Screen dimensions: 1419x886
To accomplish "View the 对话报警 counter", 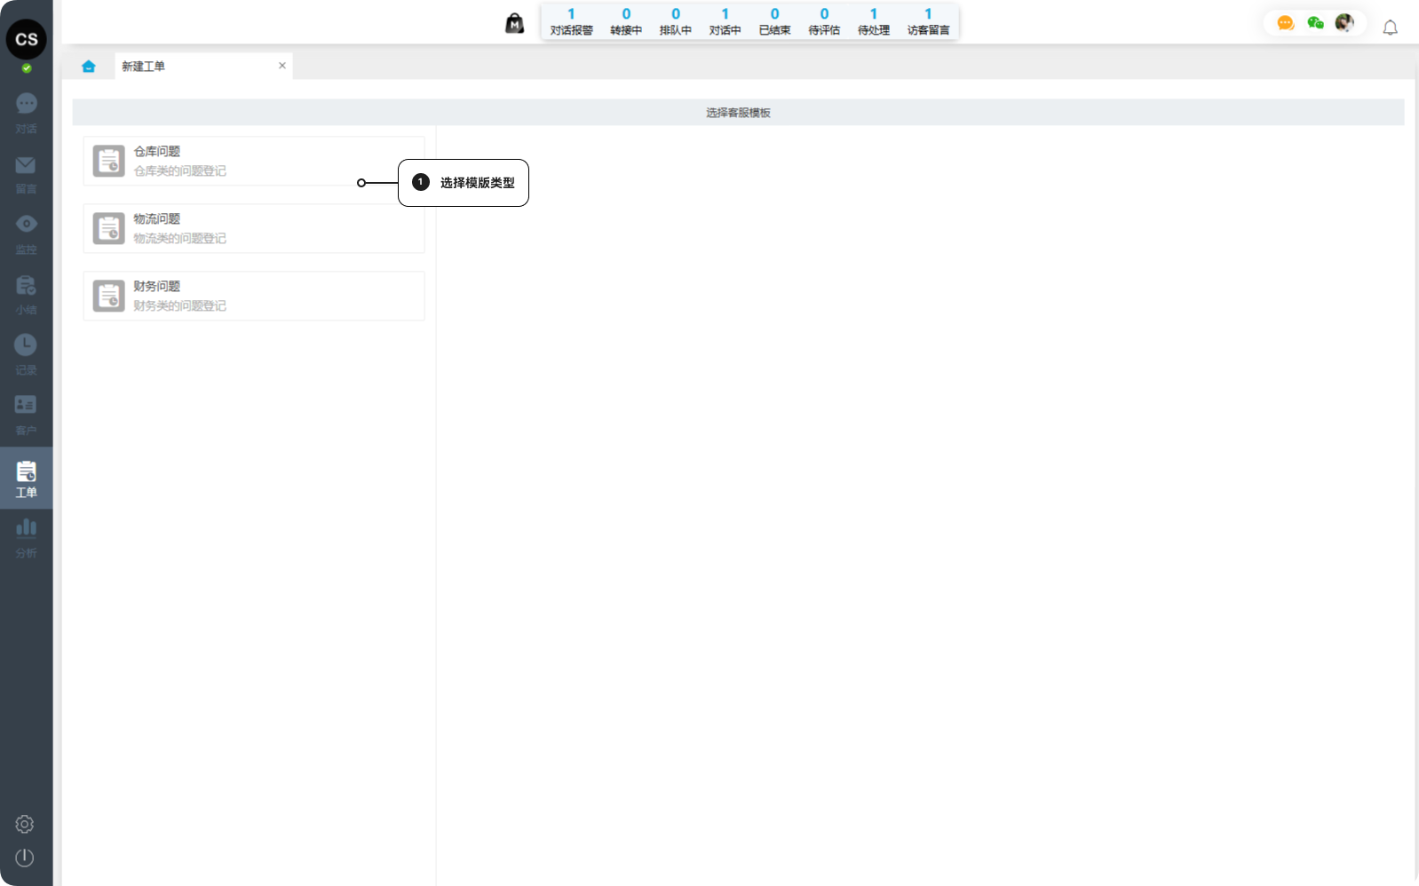I will click(x=571, y=22).
